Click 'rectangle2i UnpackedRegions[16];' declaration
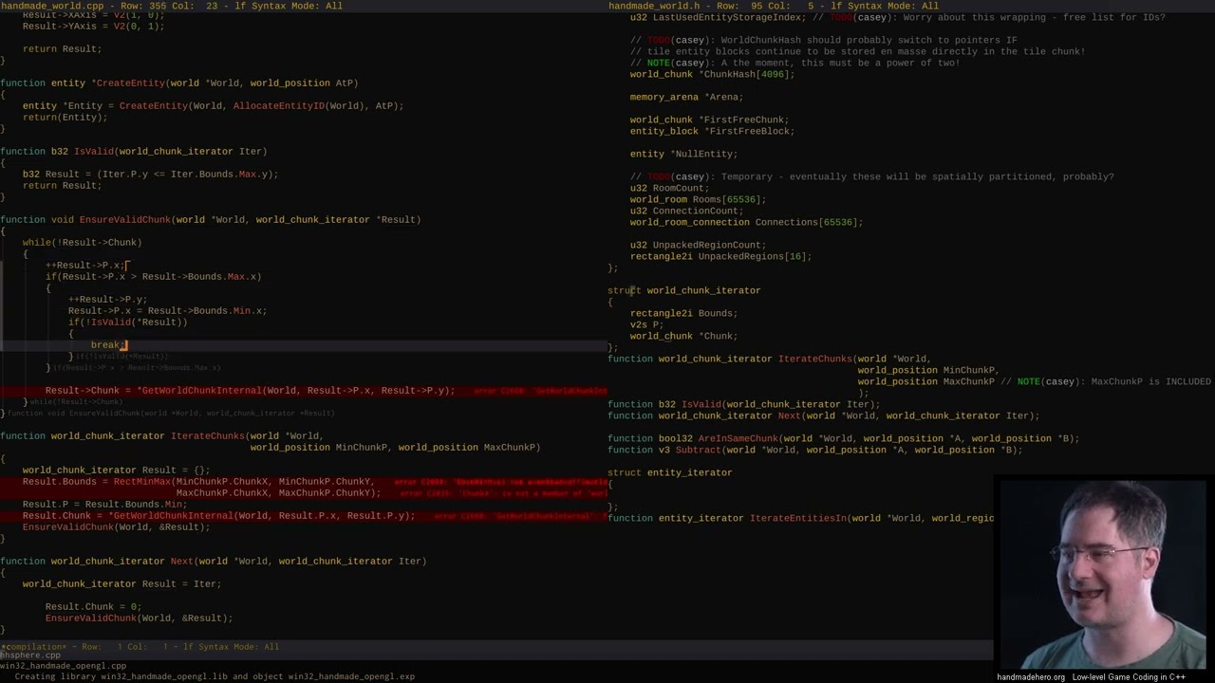1215x683 pixels. 720,256
